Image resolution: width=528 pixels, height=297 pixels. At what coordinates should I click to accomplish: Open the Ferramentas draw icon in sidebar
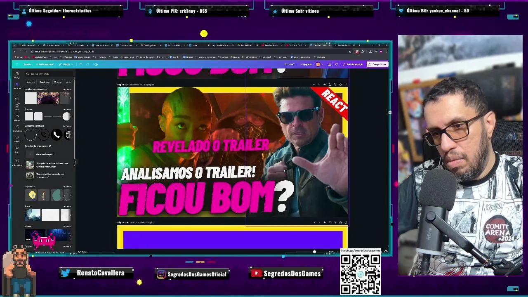click(x=17, y=127)
